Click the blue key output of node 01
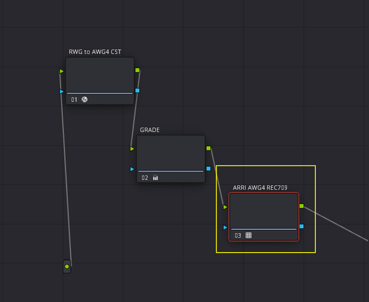This screenshot has width=369, height=302. (138, 91)
